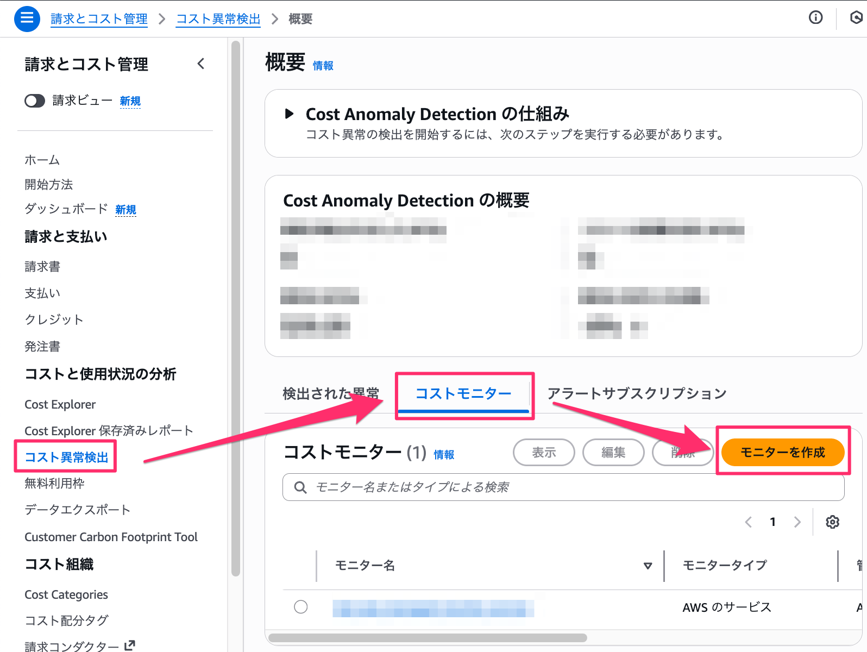Open 支払い in side navigation
867x652 pixels.
[42, 293]
